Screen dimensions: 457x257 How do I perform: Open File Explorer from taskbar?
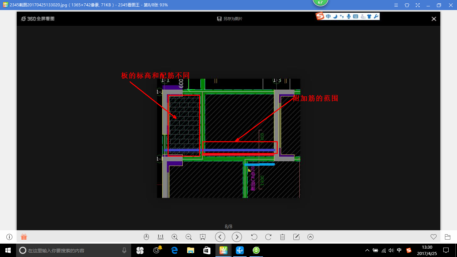click(x=190, y=250)
